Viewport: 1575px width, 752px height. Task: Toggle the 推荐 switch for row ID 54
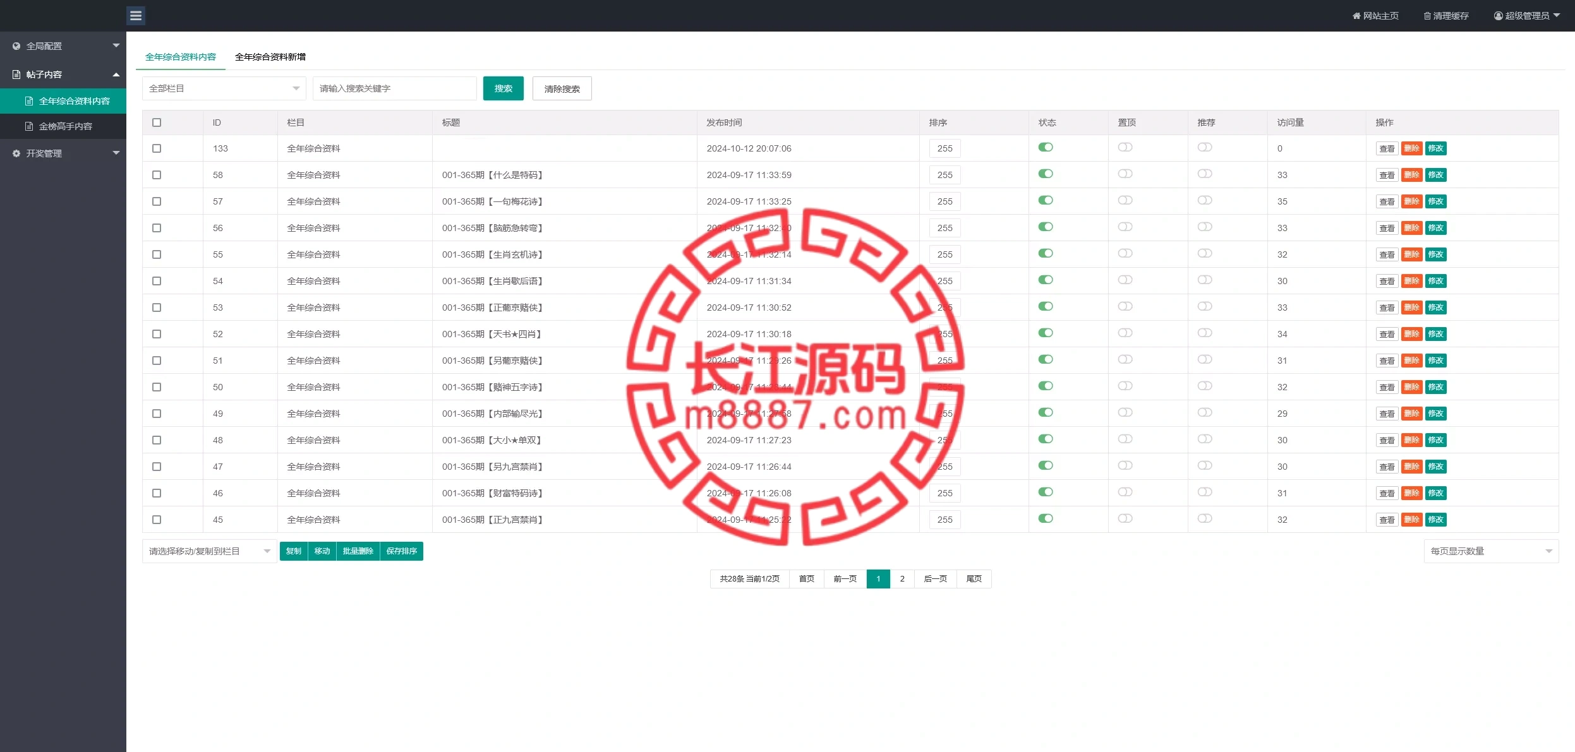click(x=1205, y=280)
